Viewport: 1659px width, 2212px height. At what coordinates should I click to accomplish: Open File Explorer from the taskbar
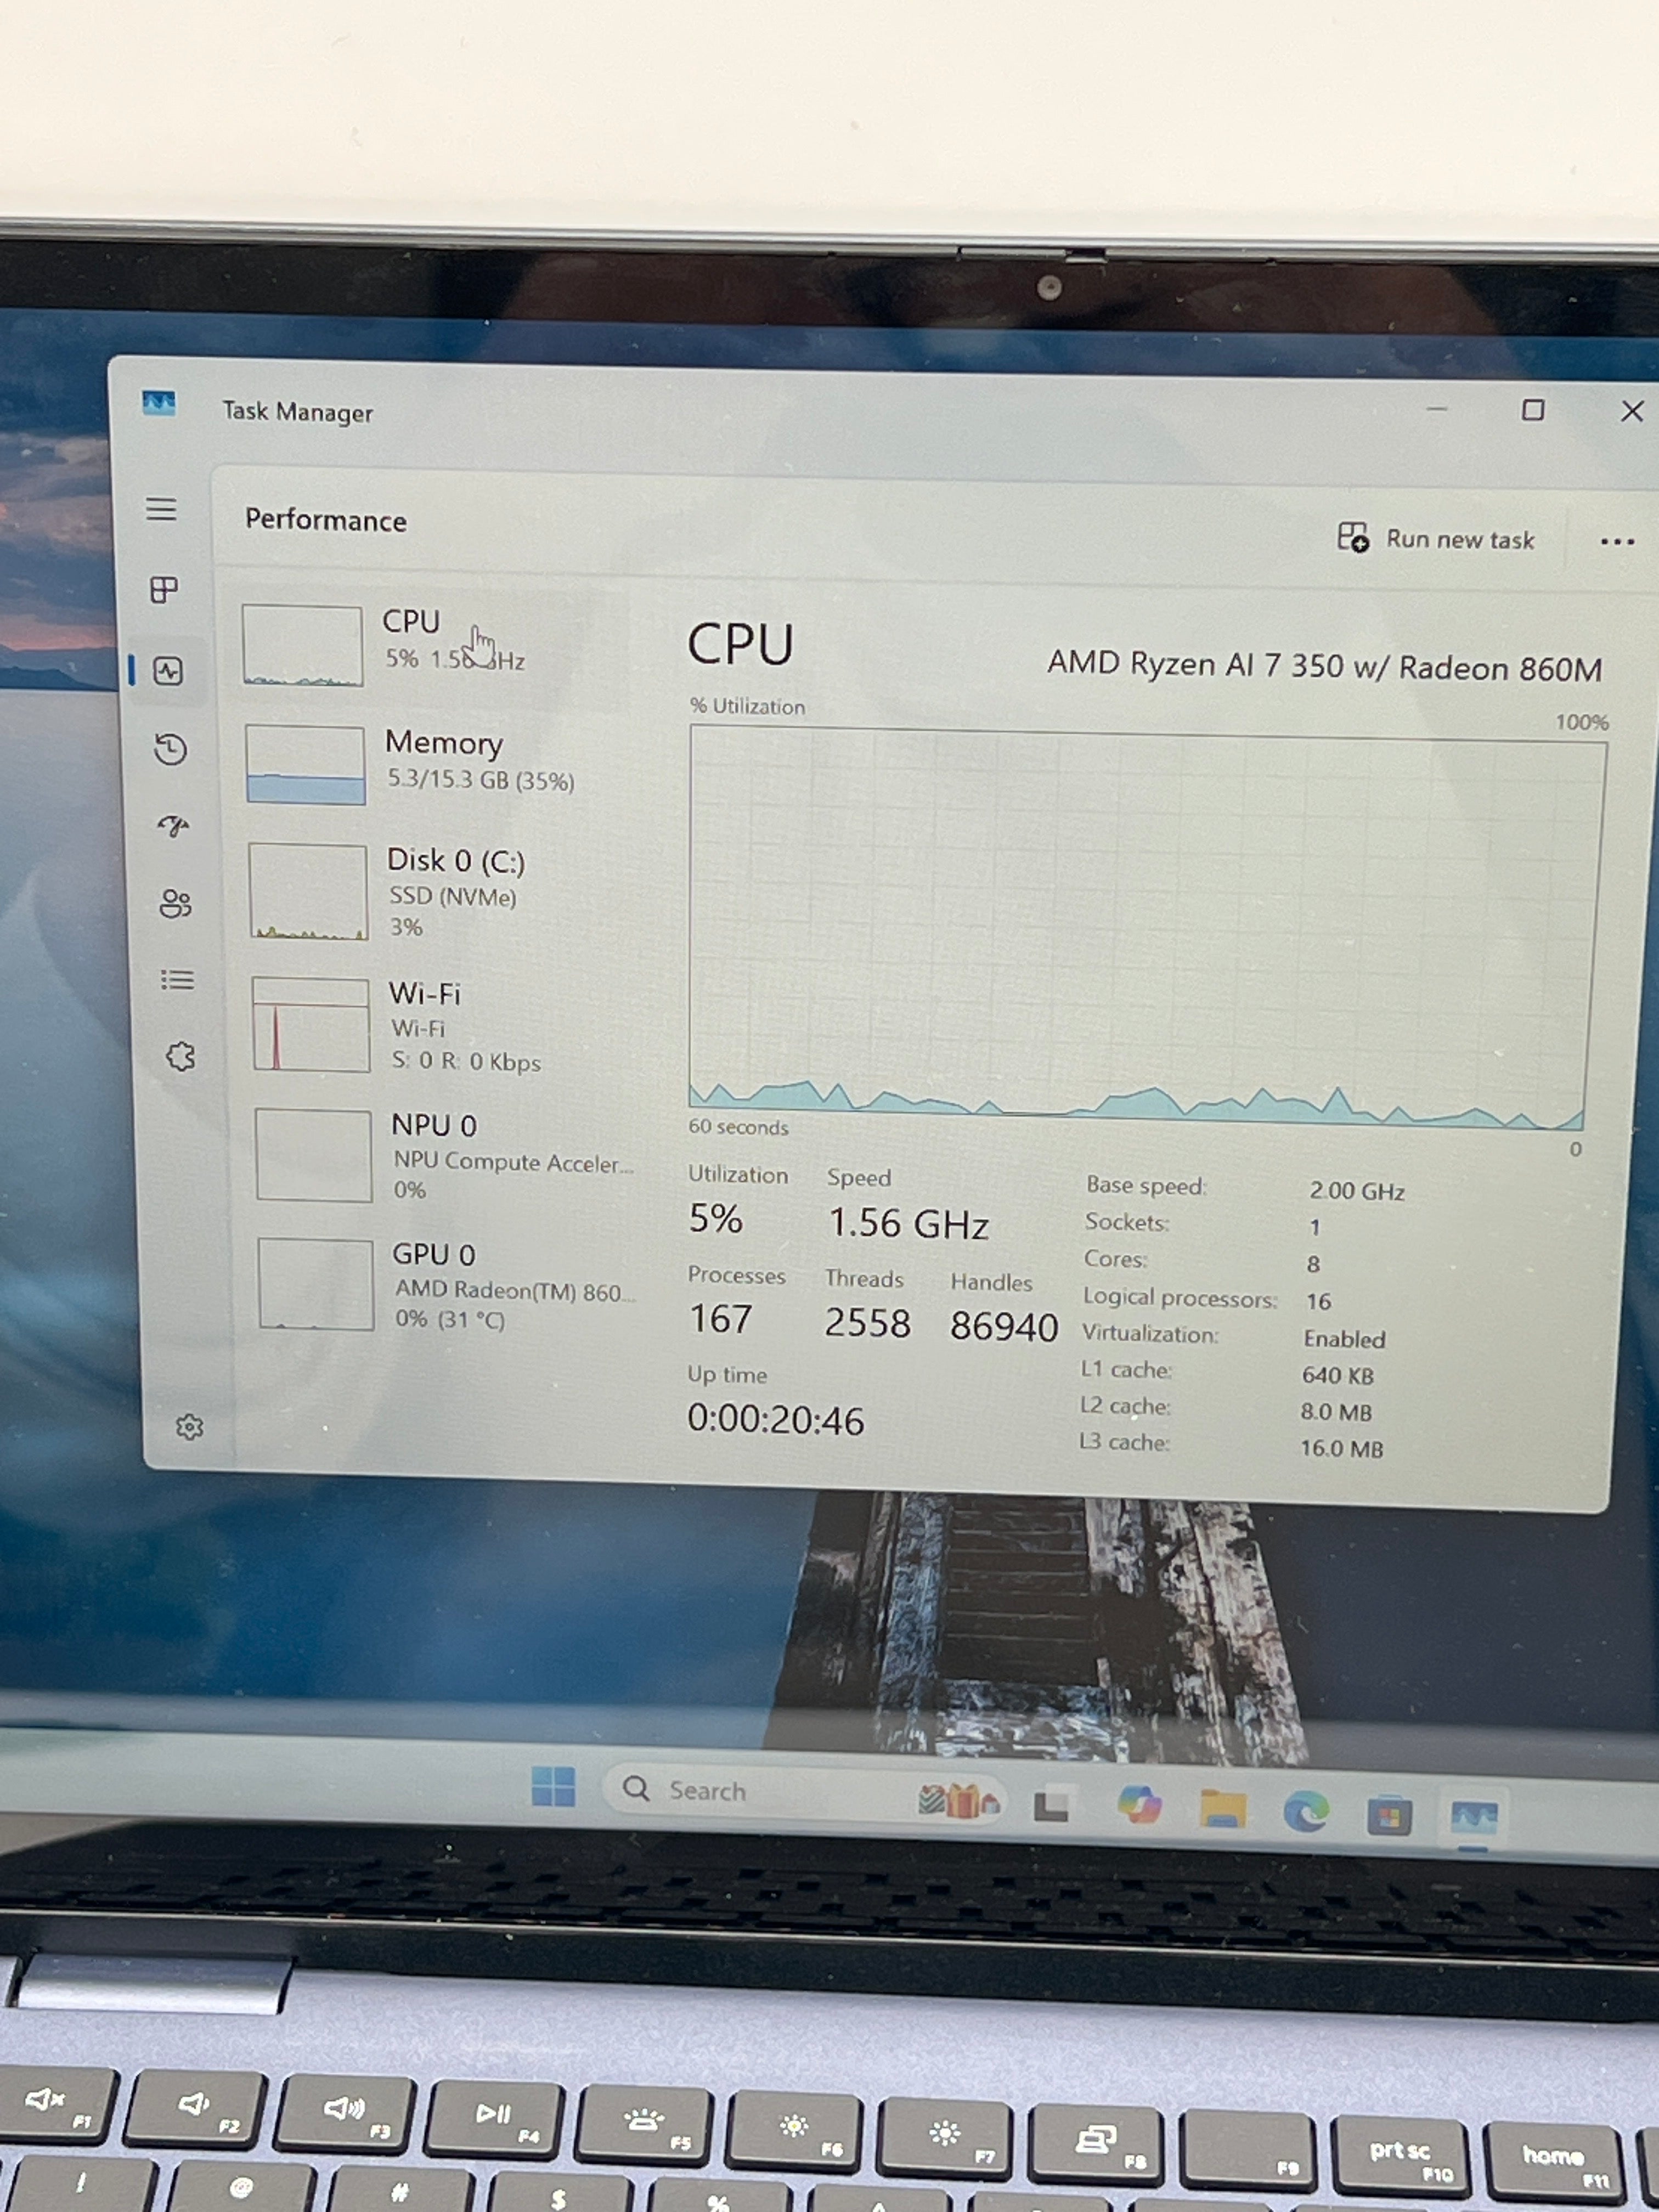coord(1222,1808)
